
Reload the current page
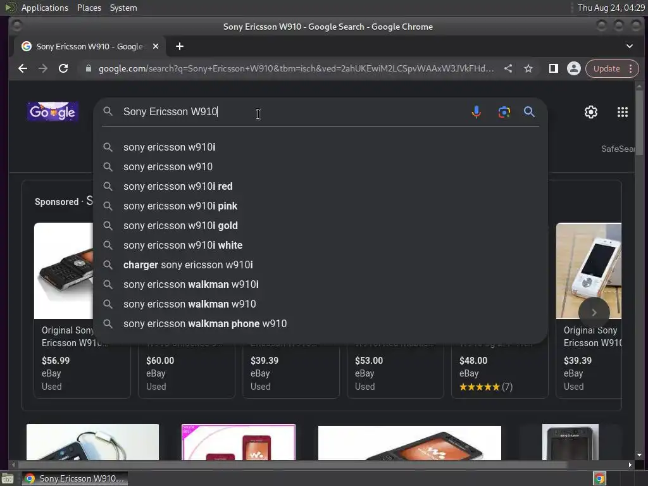(x=63, y=68)
